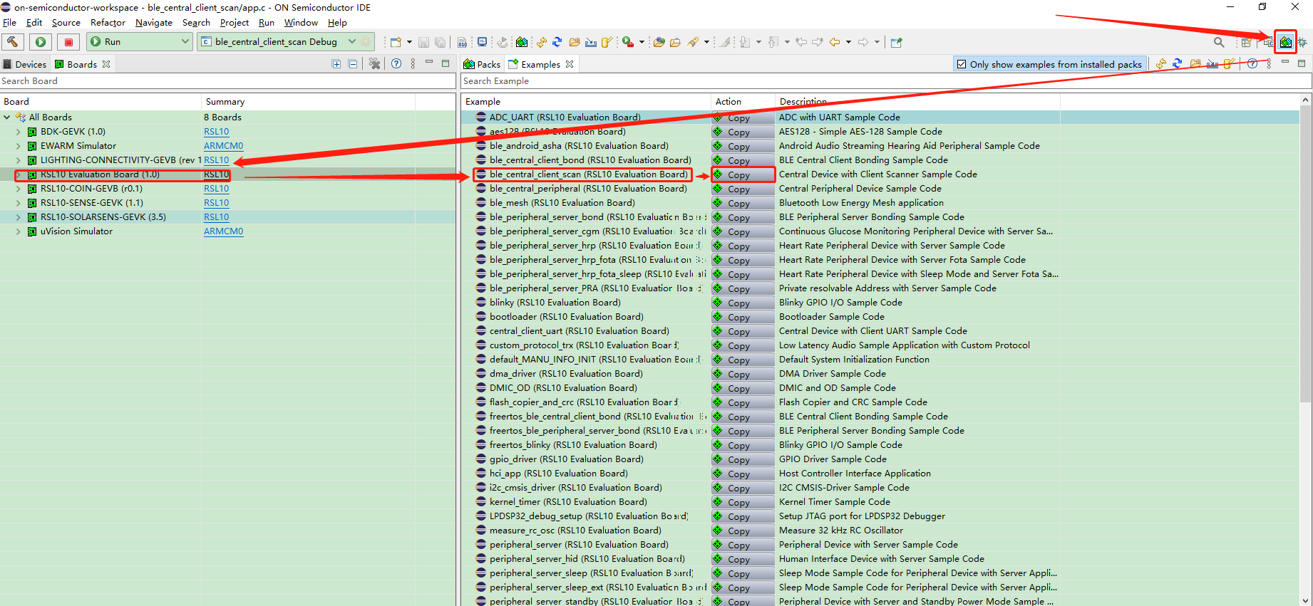Copy the peripheral_server example
This screenshot has width=1313, height=606.
743,545
